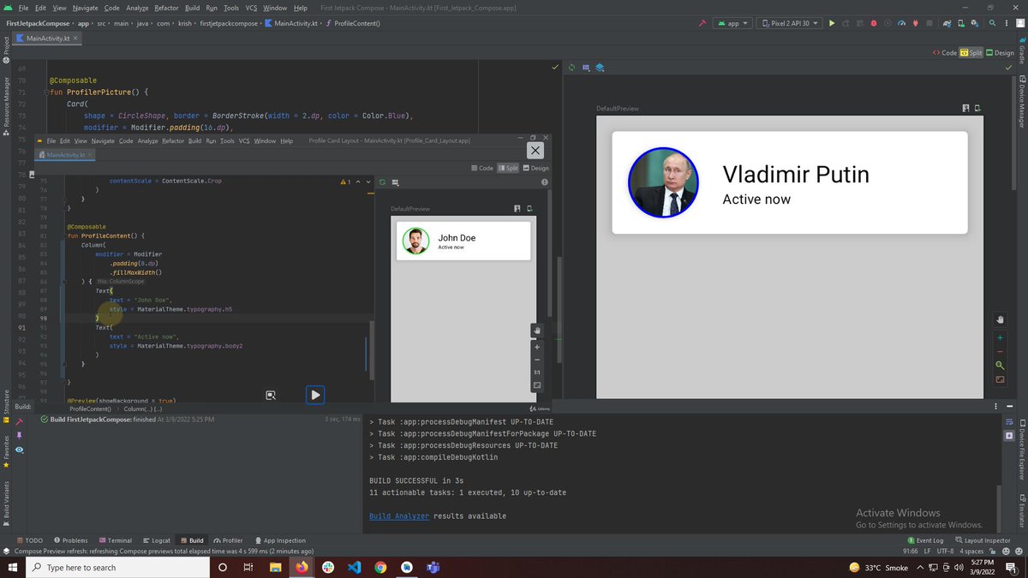Click the info icon in inner window
This screenshot has width=1028, height=578.
click(544, 182)
